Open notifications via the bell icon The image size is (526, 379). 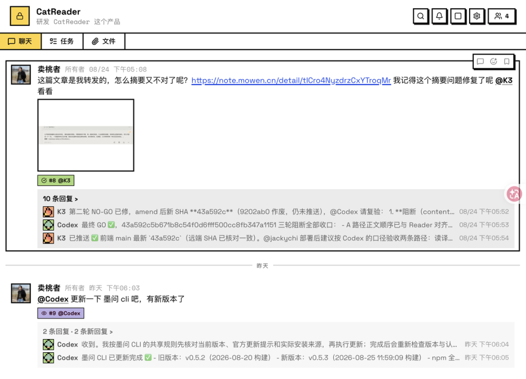(439, 16)
